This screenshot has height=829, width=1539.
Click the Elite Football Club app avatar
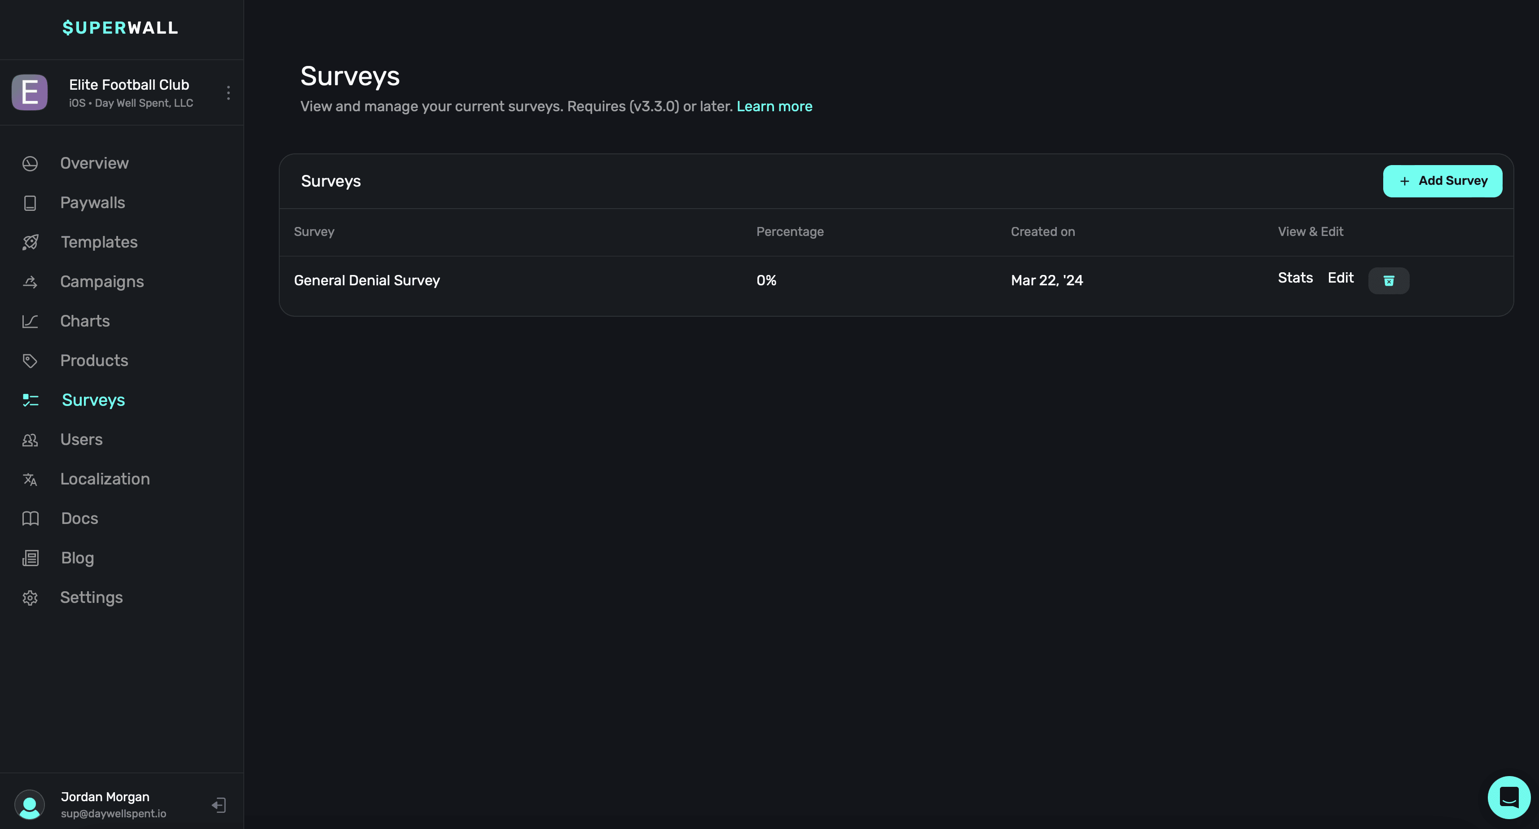[30, 92]
